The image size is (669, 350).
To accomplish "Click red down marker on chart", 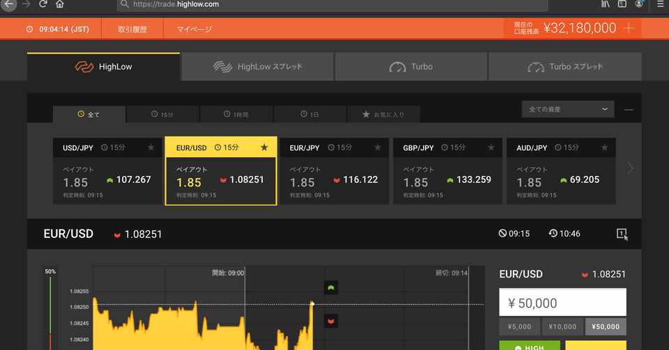I will [330, 321].
